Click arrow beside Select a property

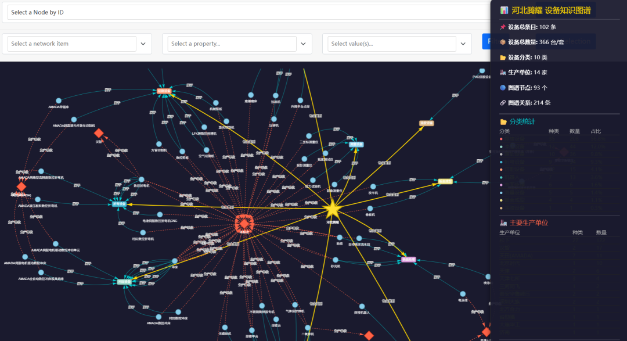pyautogui.click(x=303, y=44)
